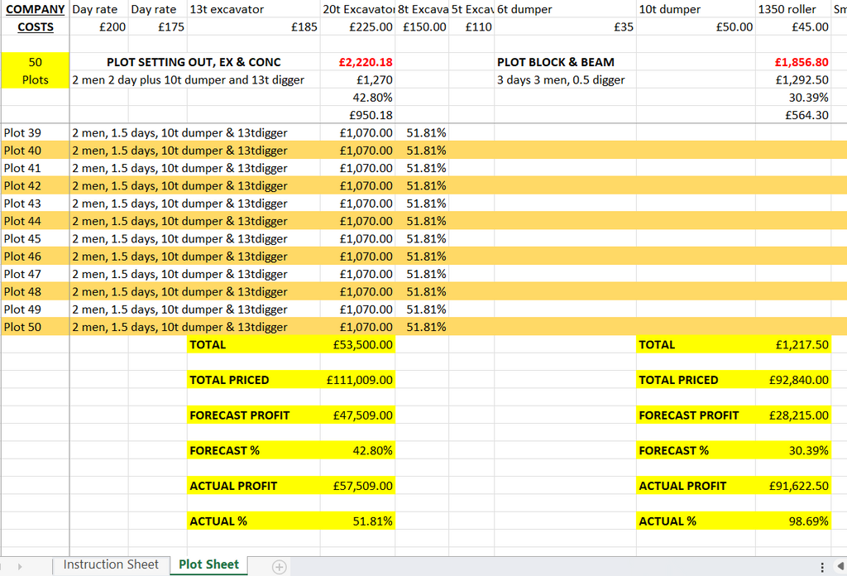Click PLOT SETTING OUT, EX & CONC heading
Image resolution: width=847 pixels, height=576 pixels.
click(x=194, y=62)
